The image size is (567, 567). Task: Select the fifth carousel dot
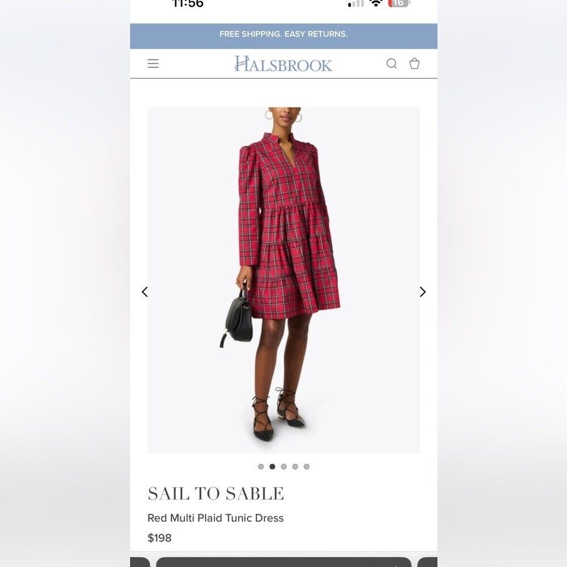click(307, 467)
